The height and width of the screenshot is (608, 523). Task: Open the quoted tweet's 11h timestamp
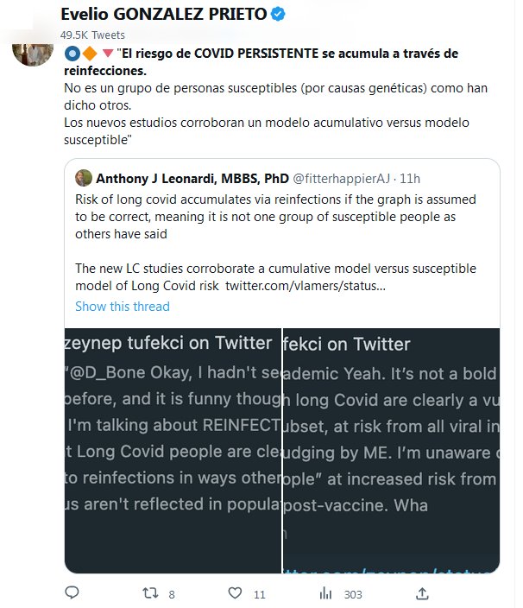tap(409, 179)
